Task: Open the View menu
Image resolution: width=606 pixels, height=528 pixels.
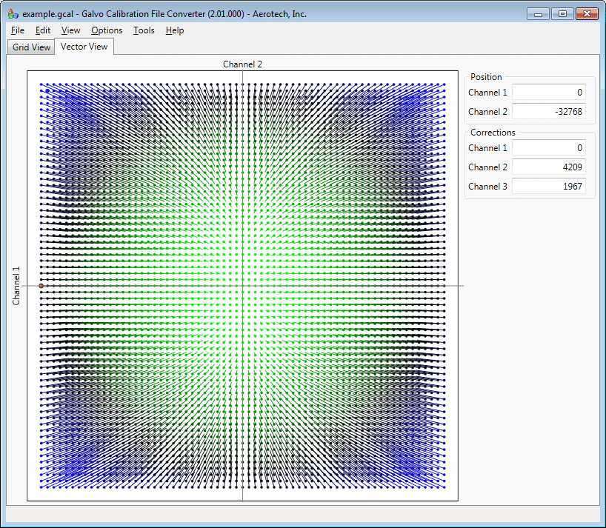Action: pos(71,30)
